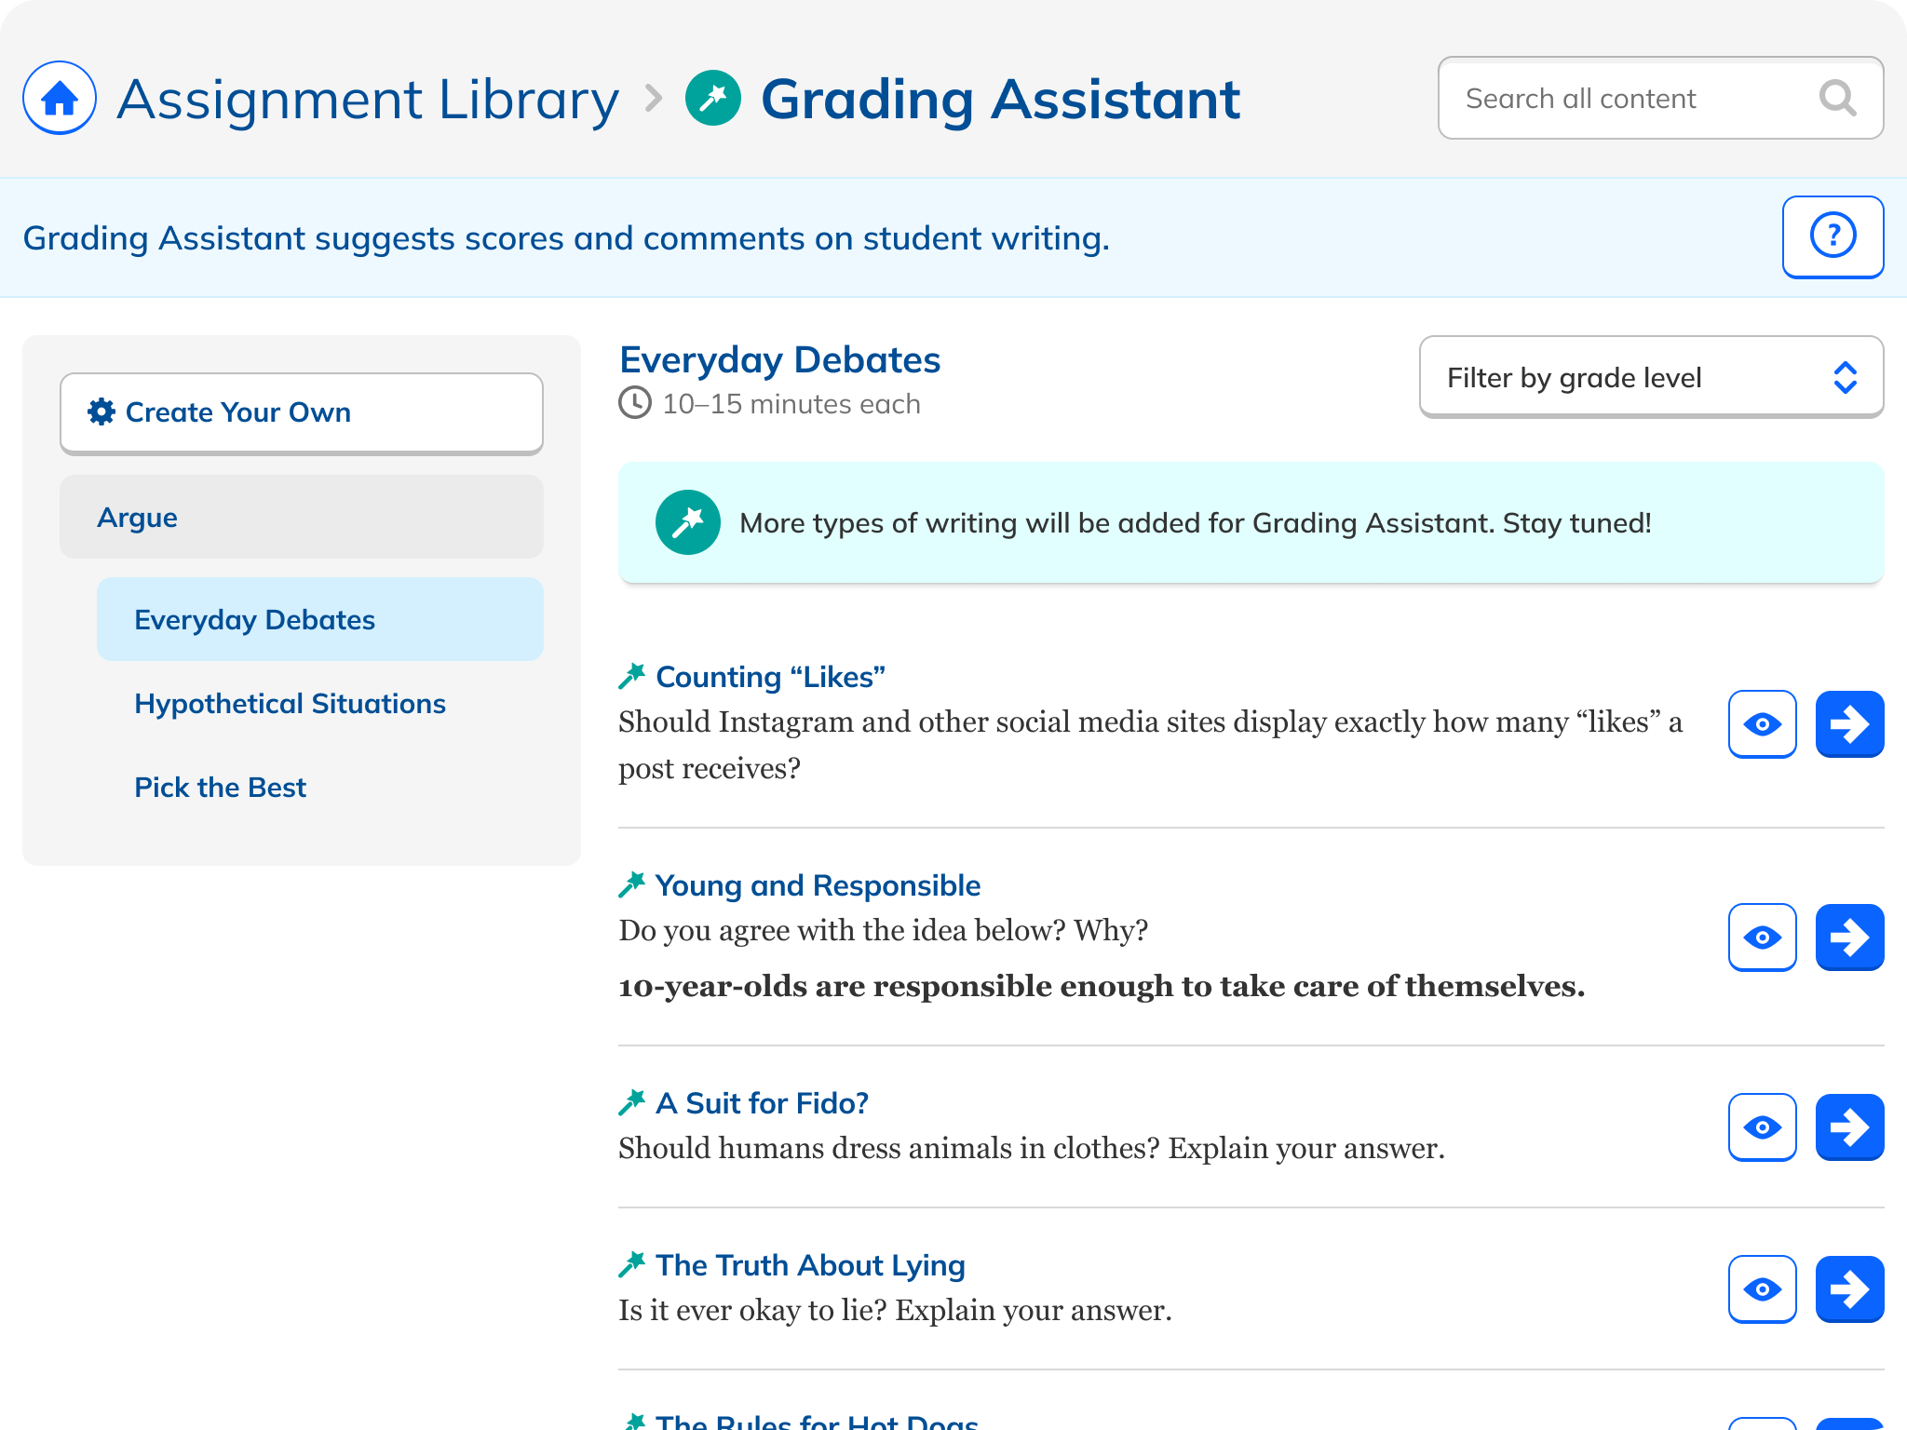Viewport: 1907px width, 1430px height.
Task: Click the search magnifier icon
Action: (x=1837, y=98)
